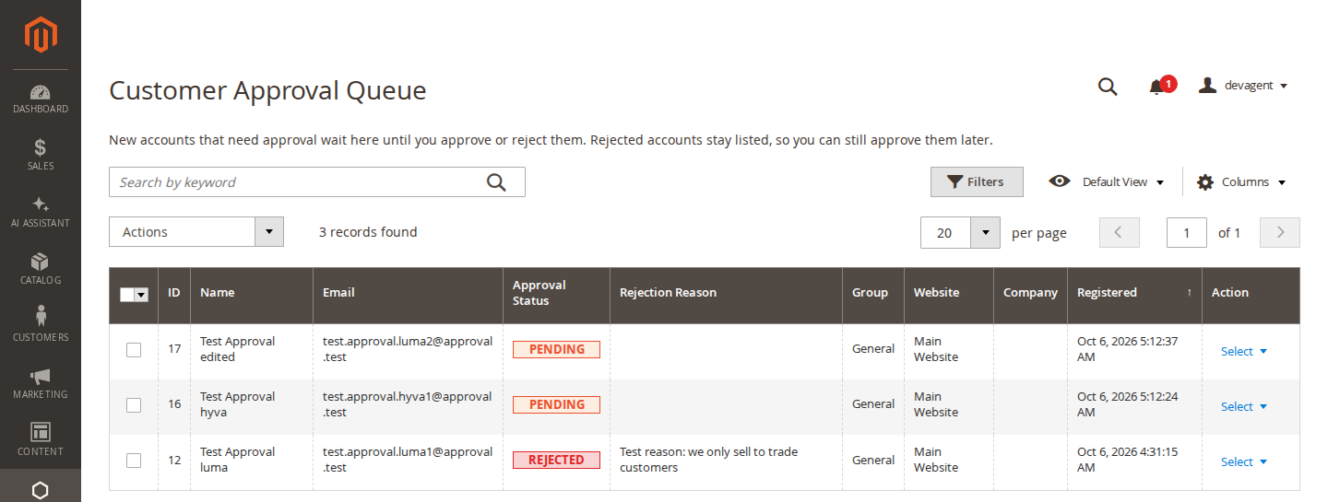Open the hexagon sidebar item below Content

41,489
